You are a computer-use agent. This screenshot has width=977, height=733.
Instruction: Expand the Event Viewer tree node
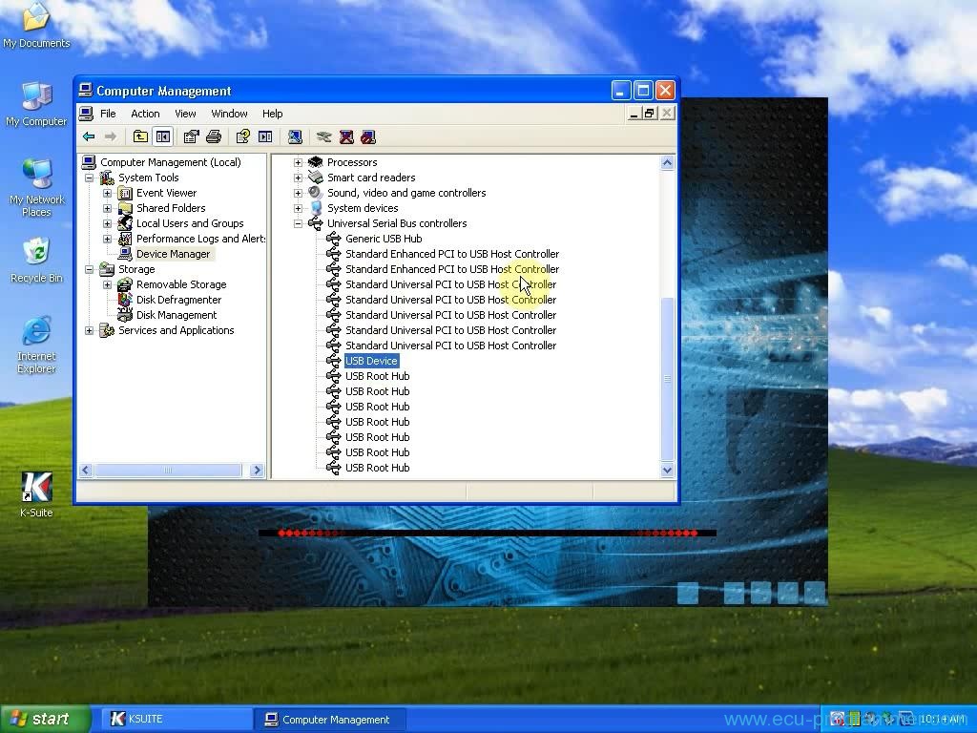[x=108, y=193]
